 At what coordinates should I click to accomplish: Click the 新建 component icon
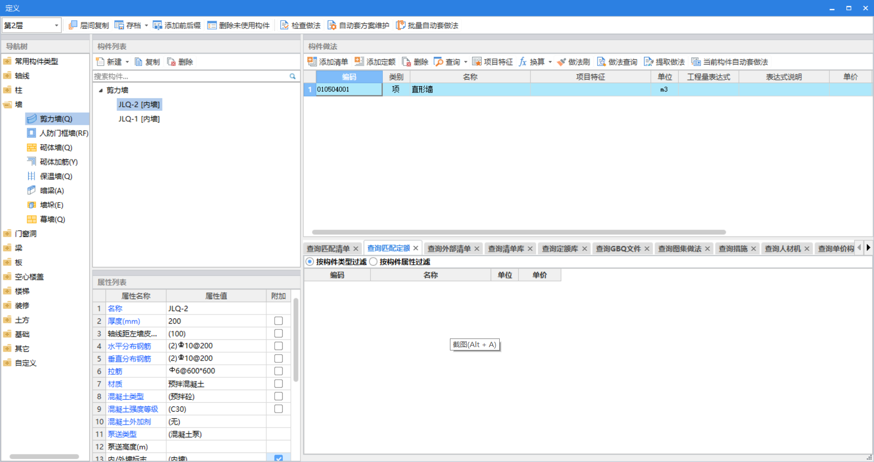point(100,62)
